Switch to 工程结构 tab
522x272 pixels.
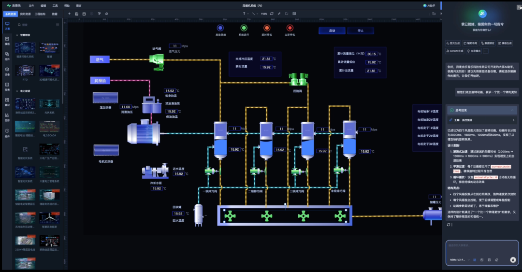point(40,14)
